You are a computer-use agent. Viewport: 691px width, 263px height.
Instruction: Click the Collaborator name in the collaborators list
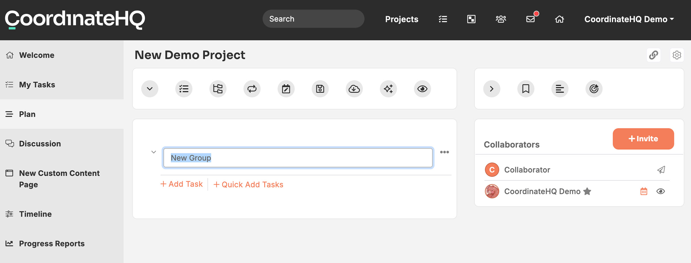point(527,170)
